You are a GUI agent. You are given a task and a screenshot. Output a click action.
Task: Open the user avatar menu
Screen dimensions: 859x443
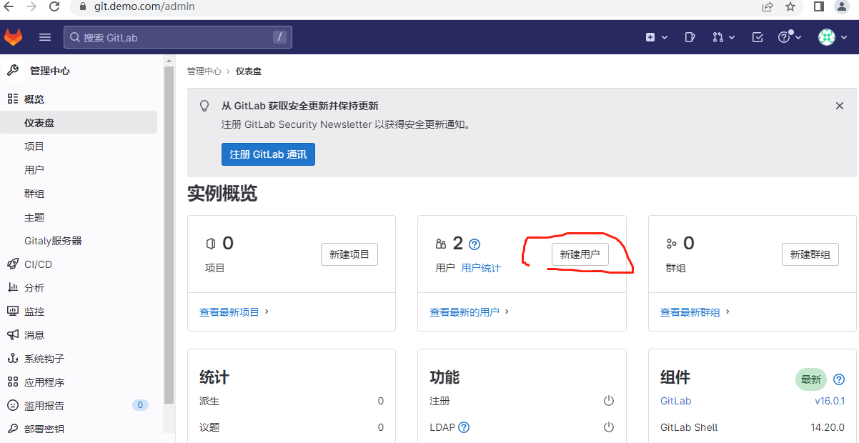pos(832,37)
